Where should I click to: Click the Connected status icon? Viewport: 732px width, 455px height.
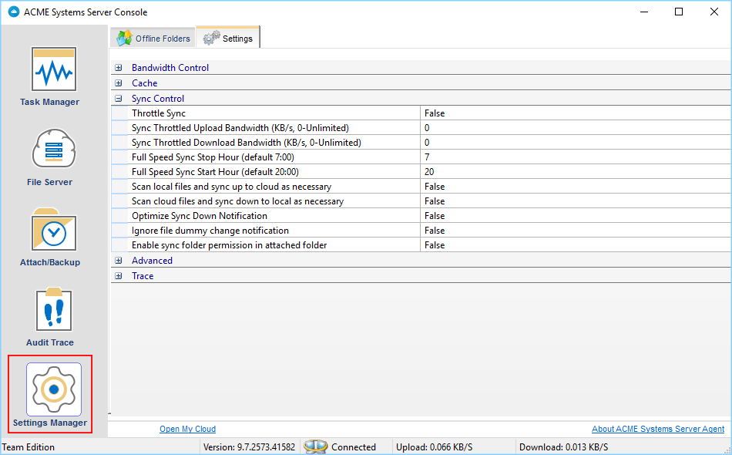coord(316,447)
